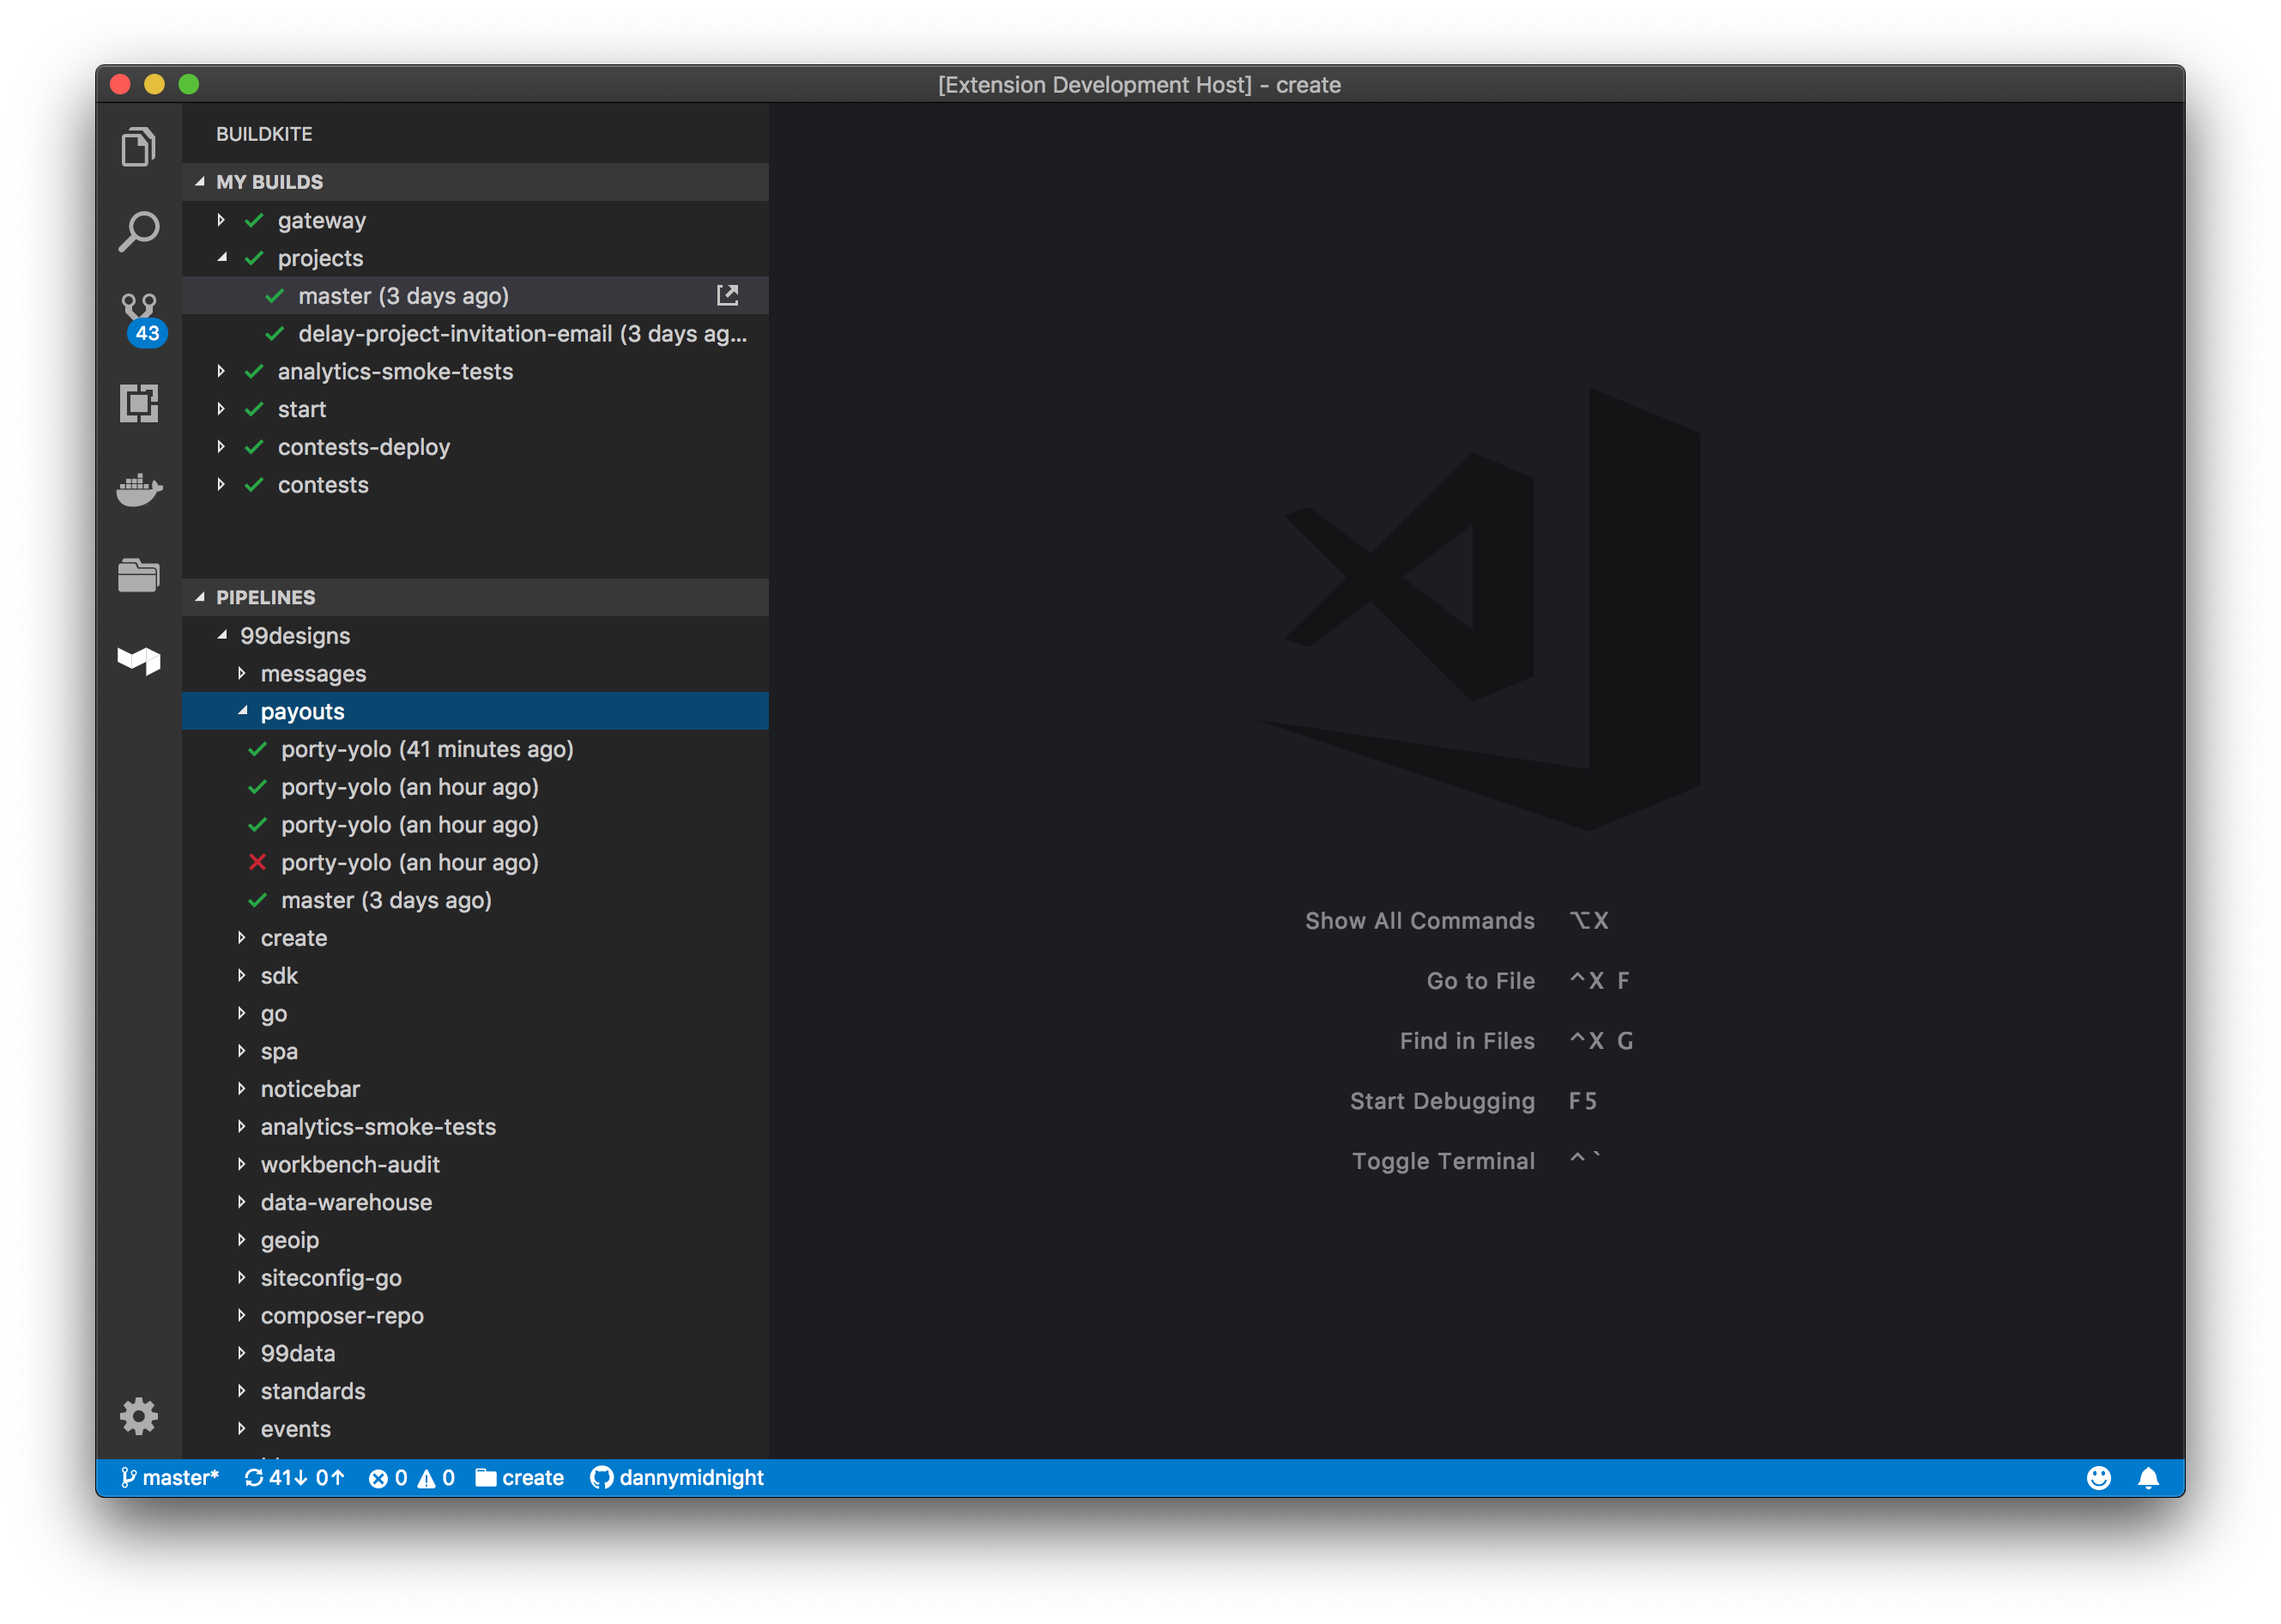The width and height of the screenshot is (2281, 1624).
Task: Select delay-project-invitation-email build
Action: click(521, 333)
